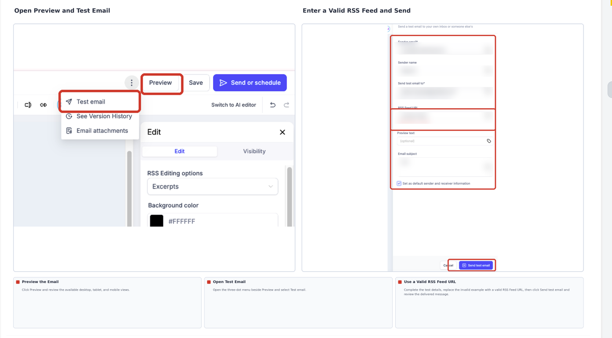Click the Preview button
Screen dimensions: 612x338
tap(160, 83)
